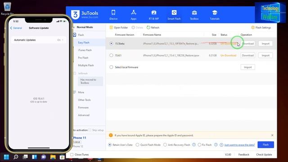Go back to General on iPhone
This screenshot has height=162, width=288.
(x=16, y=28)
